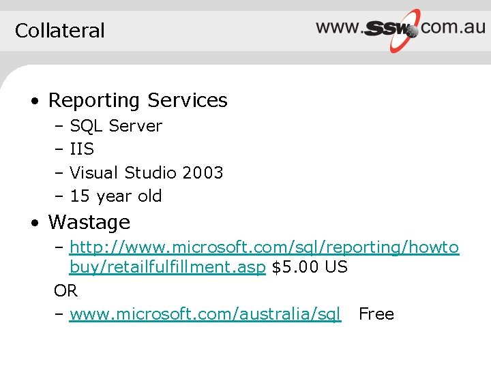491x368 pixels.
Task: Click the ".com.au" text in the logo
Action: pyautogui.click(x=453, y=27)
